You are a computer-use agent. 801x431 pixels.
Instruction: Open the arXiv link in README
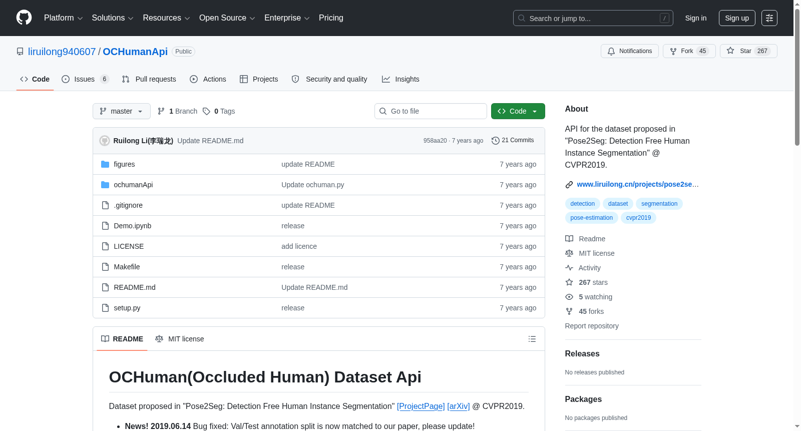coord(459,406)
